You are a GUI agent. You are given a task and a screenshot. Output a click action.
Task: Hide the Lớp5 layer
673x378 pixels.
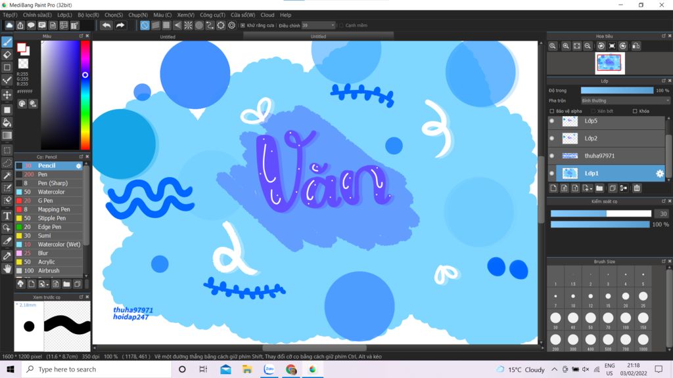click(x=551, y=121)
